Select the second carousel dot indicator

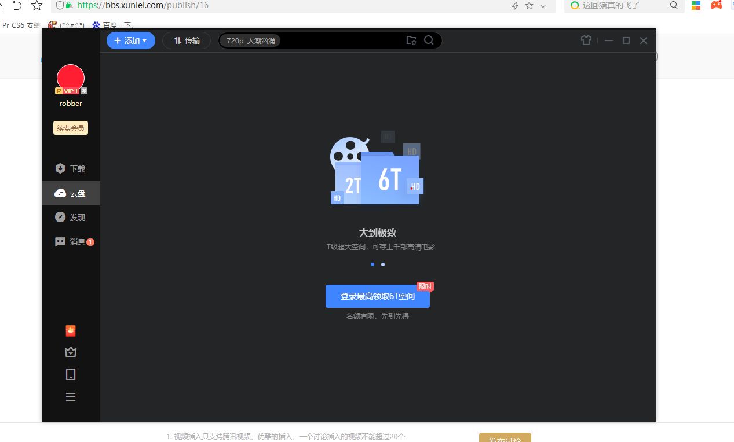point(382,264)
